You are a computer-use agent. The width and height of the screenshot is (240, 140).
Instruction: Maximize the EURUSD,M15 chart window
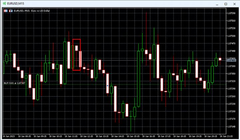click(225, 4)
